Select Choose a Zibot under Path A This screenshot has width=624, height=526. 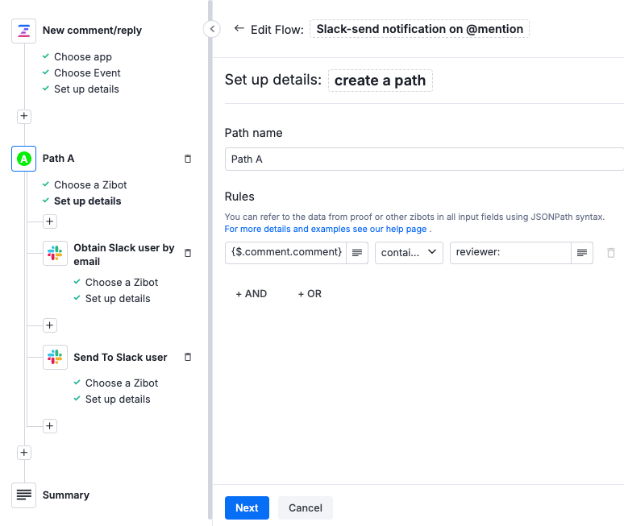coord(90,185)
